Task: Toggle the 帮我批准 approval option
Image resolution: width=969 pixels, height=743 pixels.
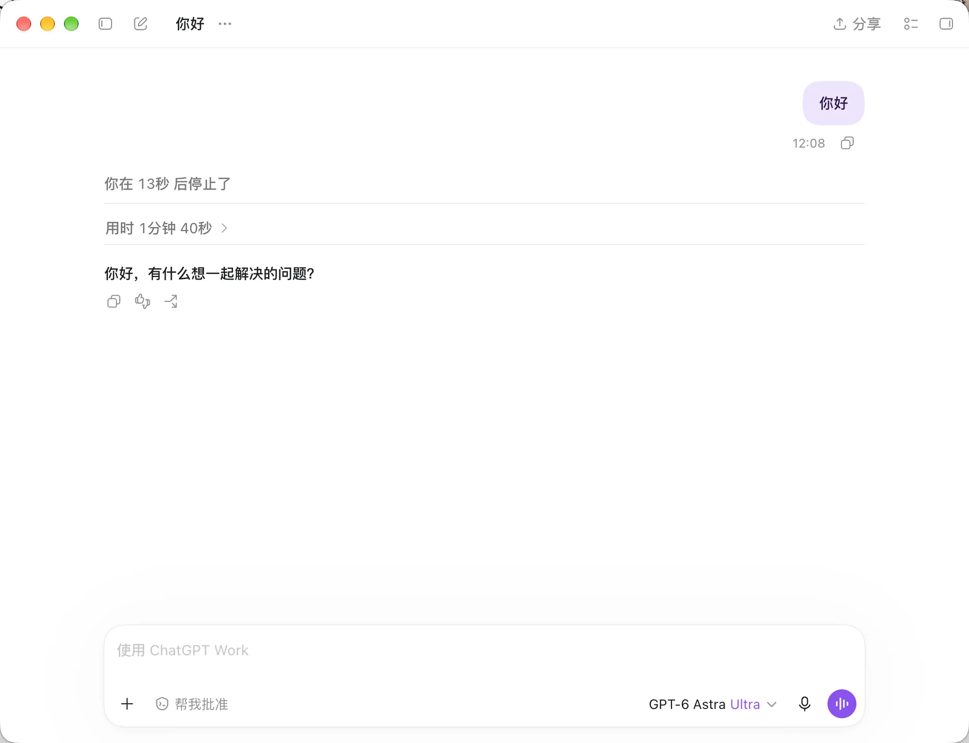Action: [192, 704]
